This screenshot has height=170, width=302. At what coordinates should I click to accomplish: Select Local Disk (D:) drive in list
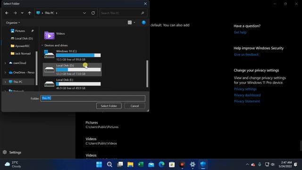pyautogui.click(x=72, y=69)
